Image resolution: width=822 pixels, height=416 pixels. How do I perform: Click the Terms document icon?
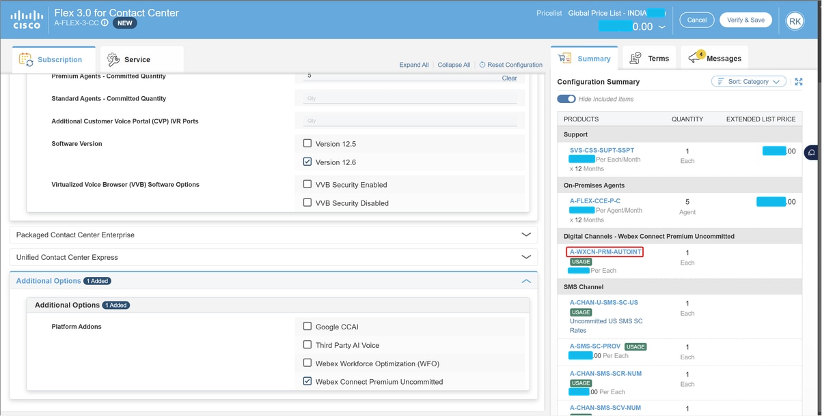tap(635, 59)
